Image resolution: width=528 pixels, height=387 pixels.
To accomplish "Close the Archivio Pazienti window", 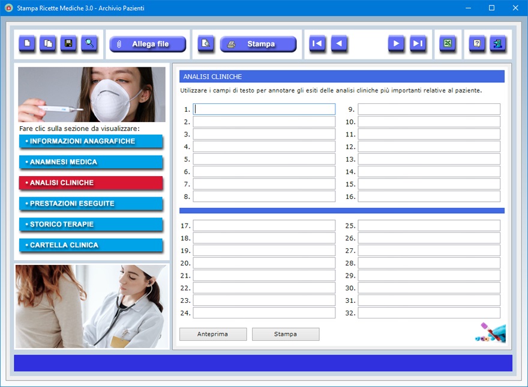I will tap(515, 8).
